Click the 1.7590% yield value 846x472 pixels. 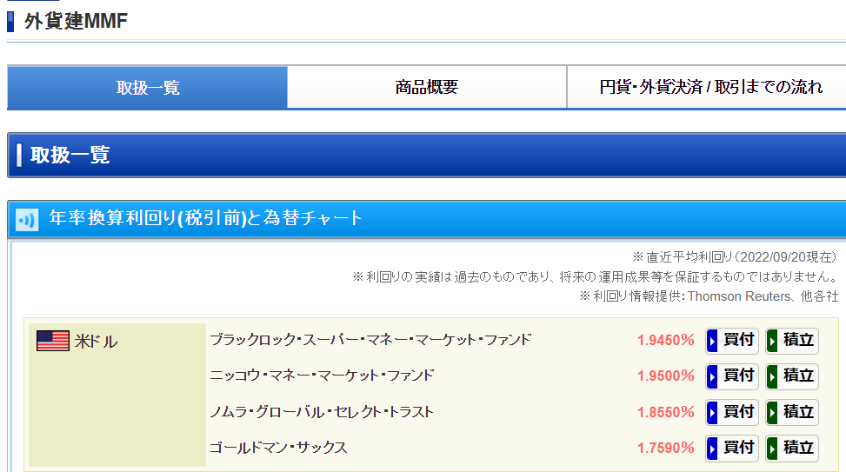tap(666, 448)
